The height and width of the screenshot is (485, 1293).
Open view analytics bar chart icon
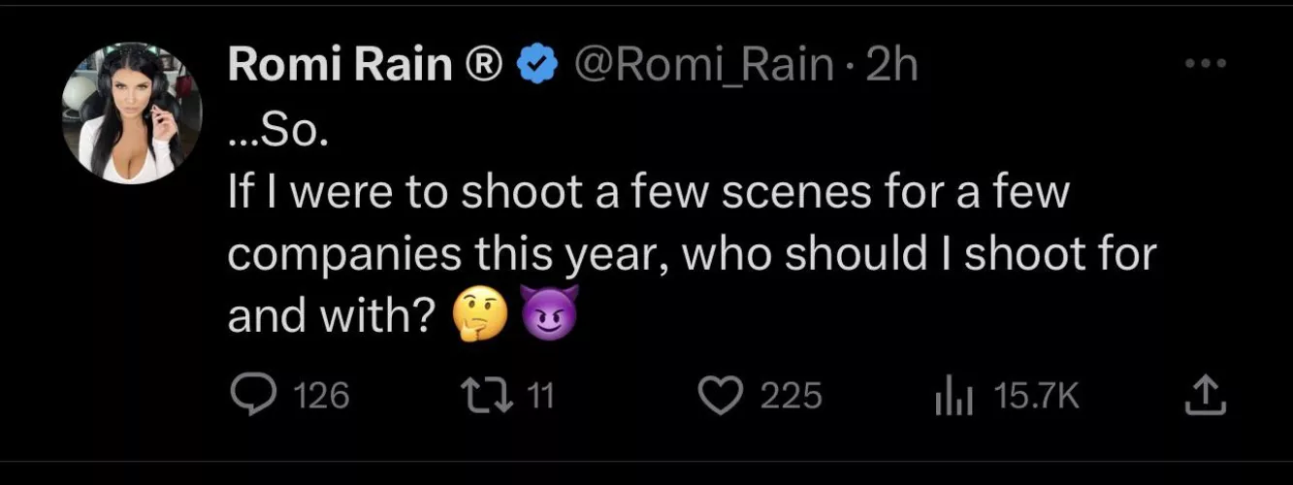pos(952,396)
